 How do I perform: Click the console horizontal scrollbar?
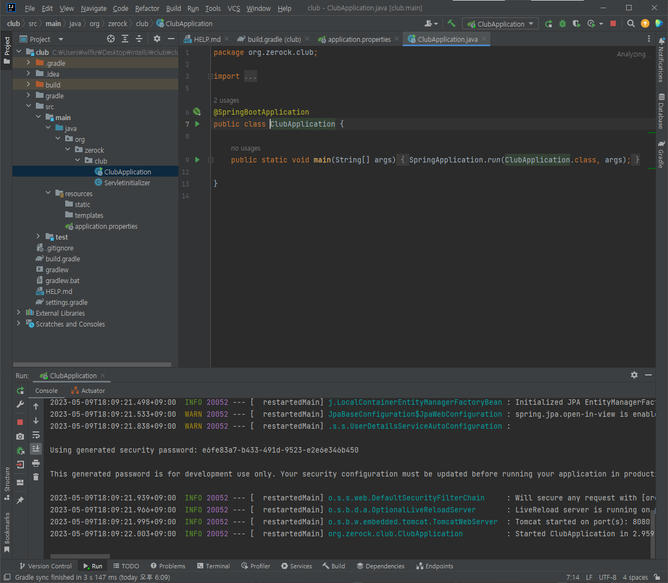coord(80,556)
